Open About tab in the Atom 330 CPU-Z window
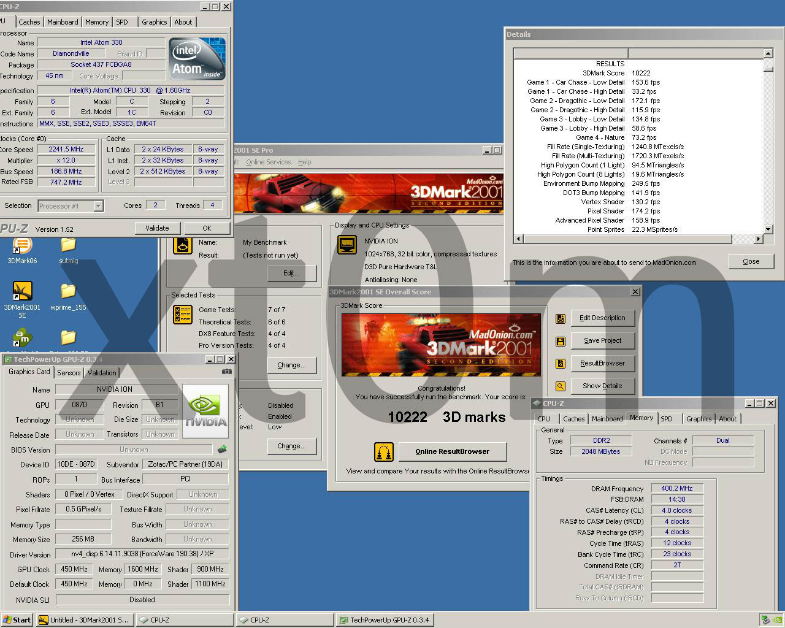 (183, 22)
